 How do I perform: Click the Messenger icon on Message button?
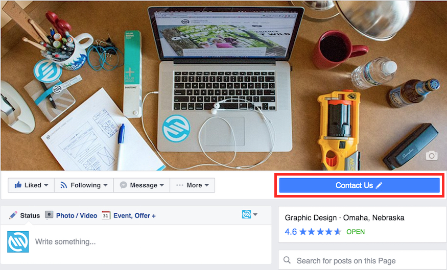(123, 185)
